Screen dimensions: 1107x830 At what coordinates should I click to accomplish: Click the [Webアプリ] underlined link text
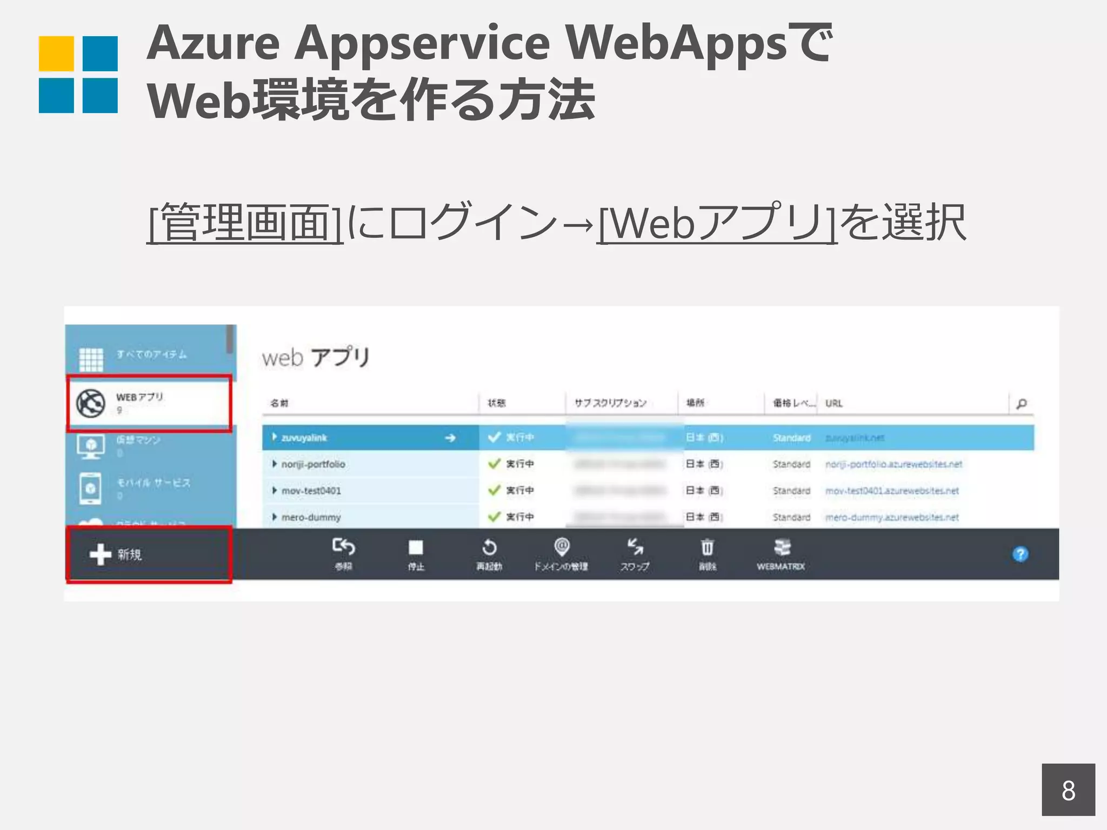click(717, 223)
